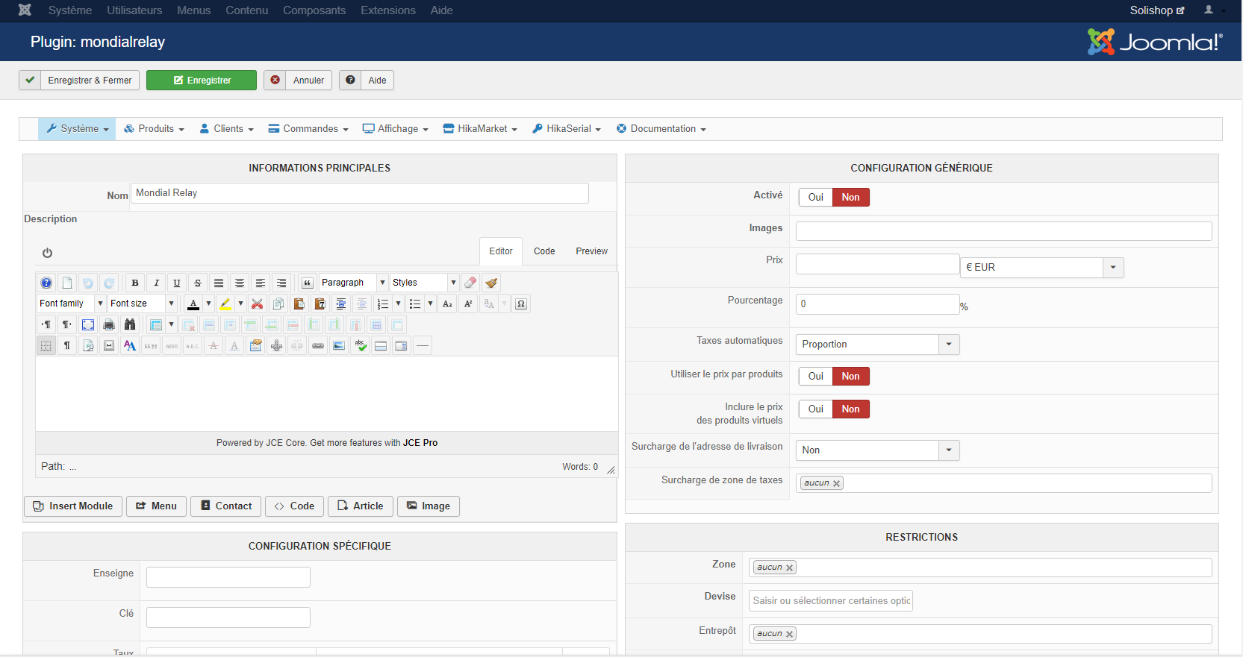Open the find binoculars tool
Screen dimensions: 1243x657
[130, 324]
